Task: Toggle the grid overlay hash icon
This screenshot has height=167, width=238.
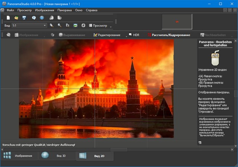Action: coord(84,26)
